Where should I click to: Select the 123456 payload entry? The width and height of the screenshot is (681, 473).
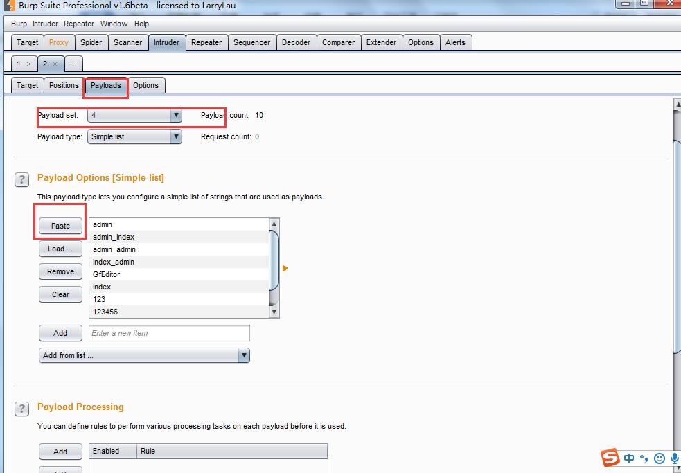click(179, 312)
